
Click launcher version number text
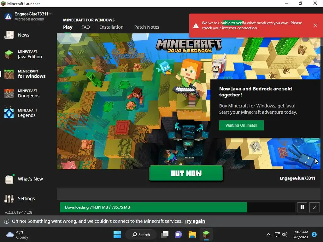pos(19,212)
